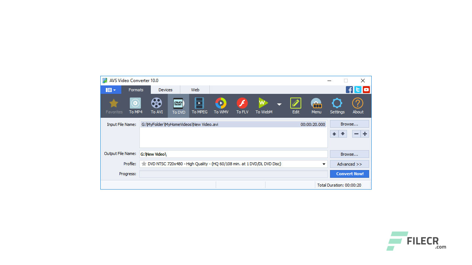Click the Total Duration status text
The height and width of the screenshot is (265, 472).
pyautogui.click(x=339, y=185)
